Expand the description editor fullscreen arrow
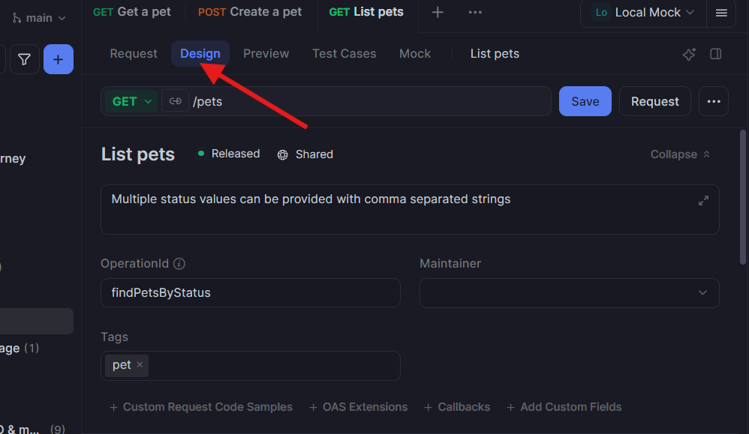The width and height of the screenshot is (749, 434). (x=703, y=200)
